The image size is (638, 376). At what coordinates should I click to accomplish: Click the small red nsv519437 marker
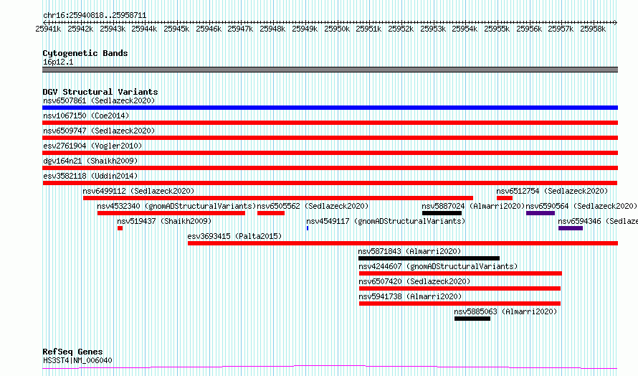(x=120, y=228)
